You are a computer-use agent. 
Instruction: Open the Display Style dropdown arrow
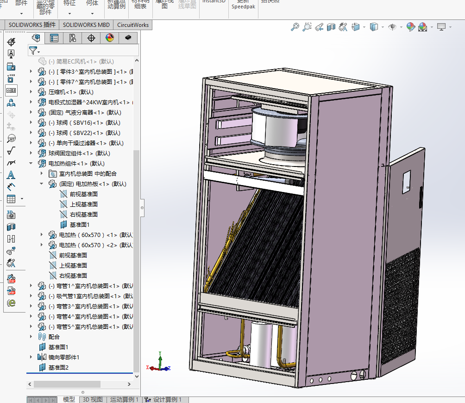[383, 27]
